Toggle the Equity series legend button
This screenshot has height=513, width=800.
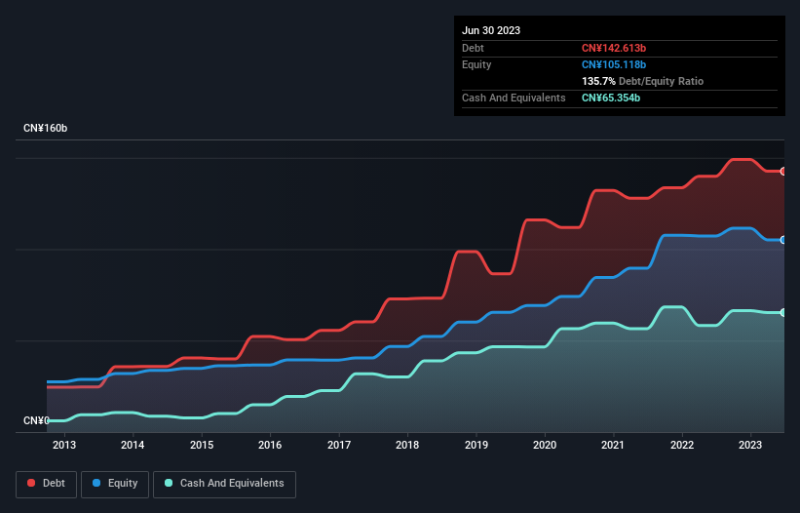[x=115, y=484]
